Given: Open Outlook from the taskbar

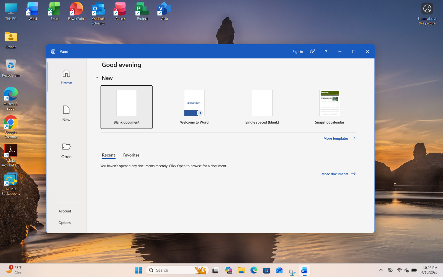Looking at the screenshot, I should point(279,270).
